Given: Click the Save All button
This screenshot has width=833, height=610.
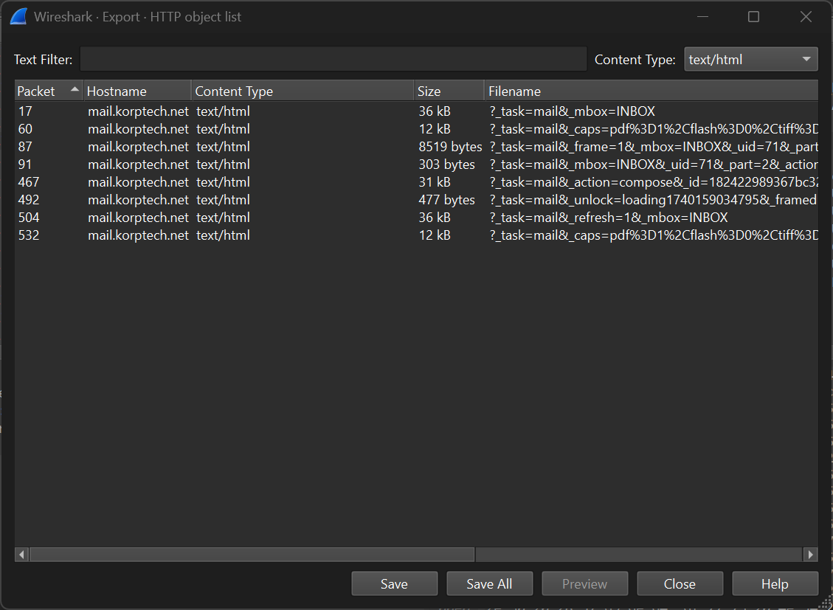Looking at the screenshot, I should click(x=489, y=584).
